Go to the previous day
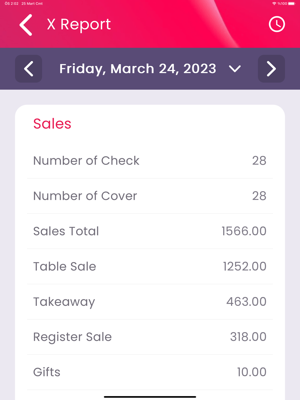Viewport: 300px width, 400px height. [x=28, y=69]
